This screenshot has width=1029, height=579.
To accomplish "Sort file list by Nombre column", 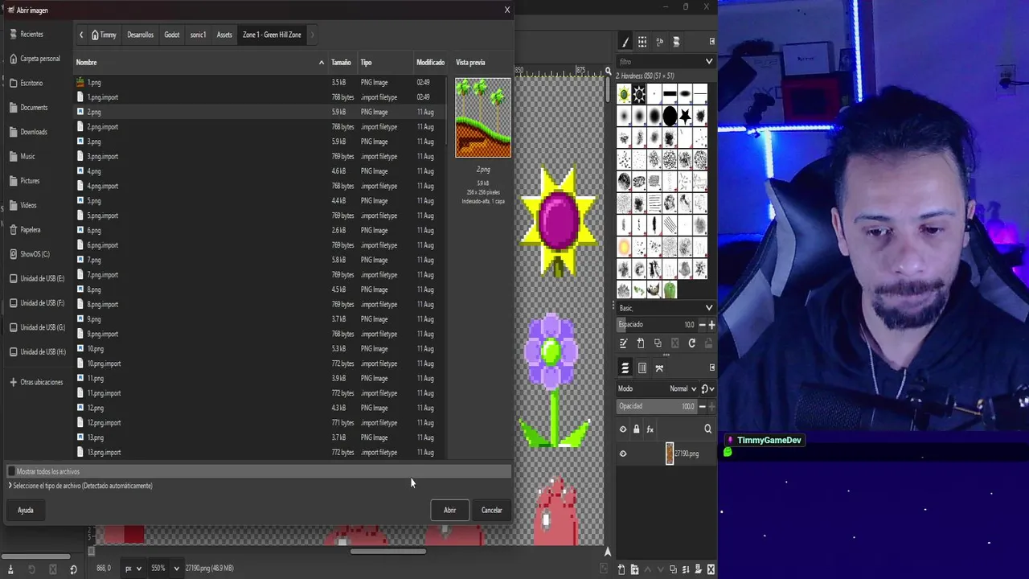I will click(200, 63).
